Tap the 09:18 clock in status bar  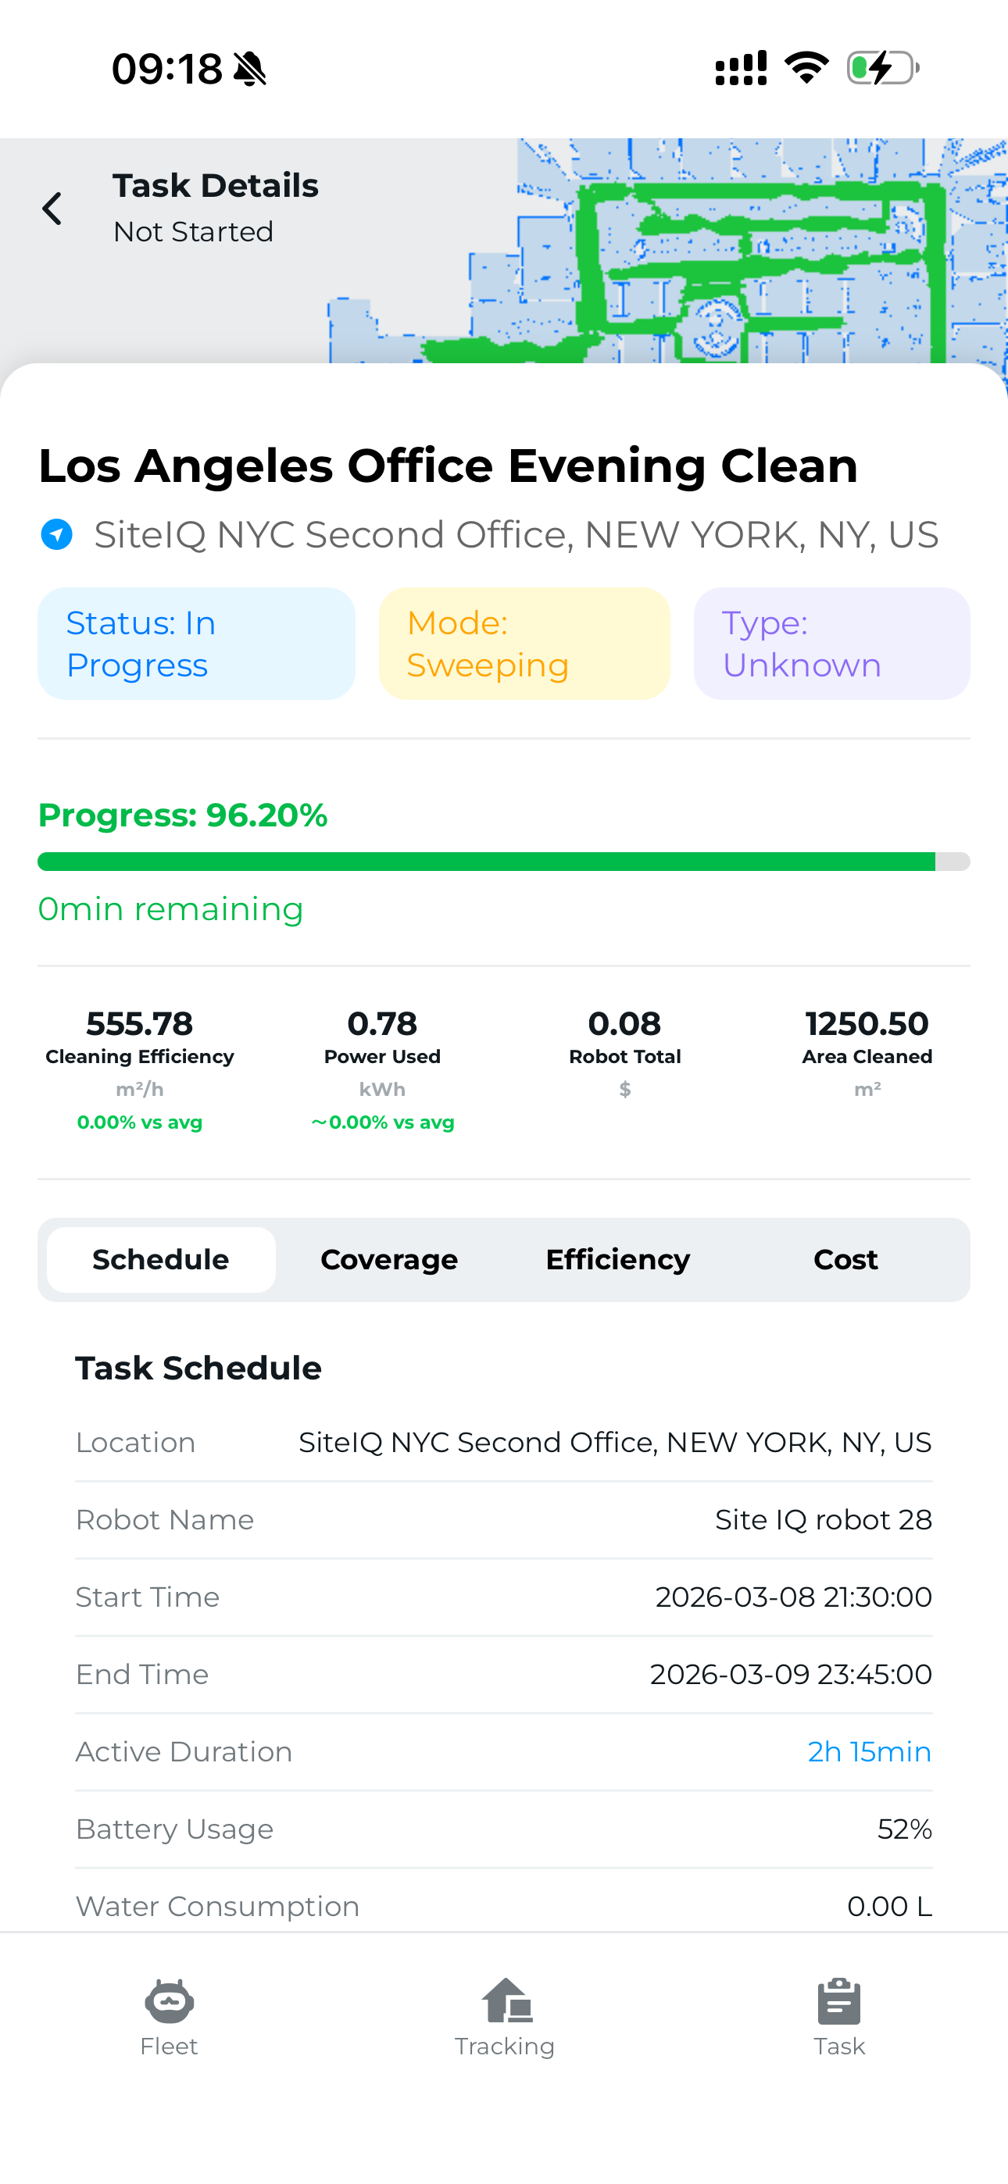pyautogui.click(x=167, y=69)
